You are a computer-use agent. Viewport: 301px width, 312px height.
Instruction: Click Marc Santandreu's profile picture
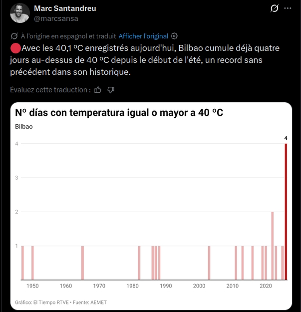point(20,13)
